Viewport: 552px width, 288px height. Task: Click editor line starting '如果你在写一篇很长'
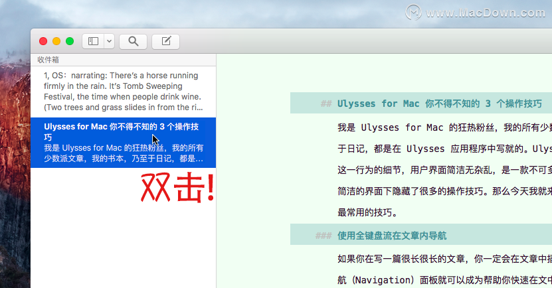click(444, 259)
